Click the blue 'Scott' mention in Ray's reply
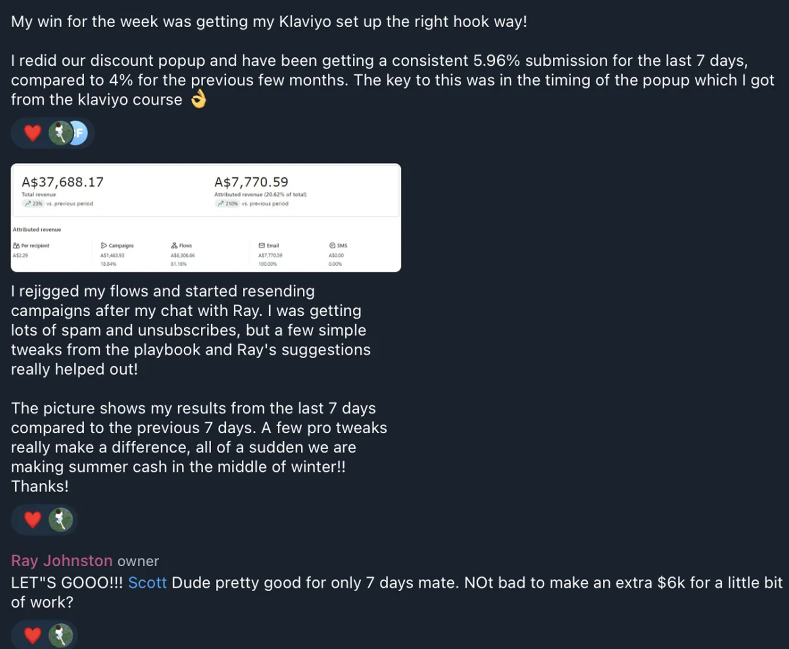The width and height of the screenshot is (789, 649). click(x=147, y=583)
